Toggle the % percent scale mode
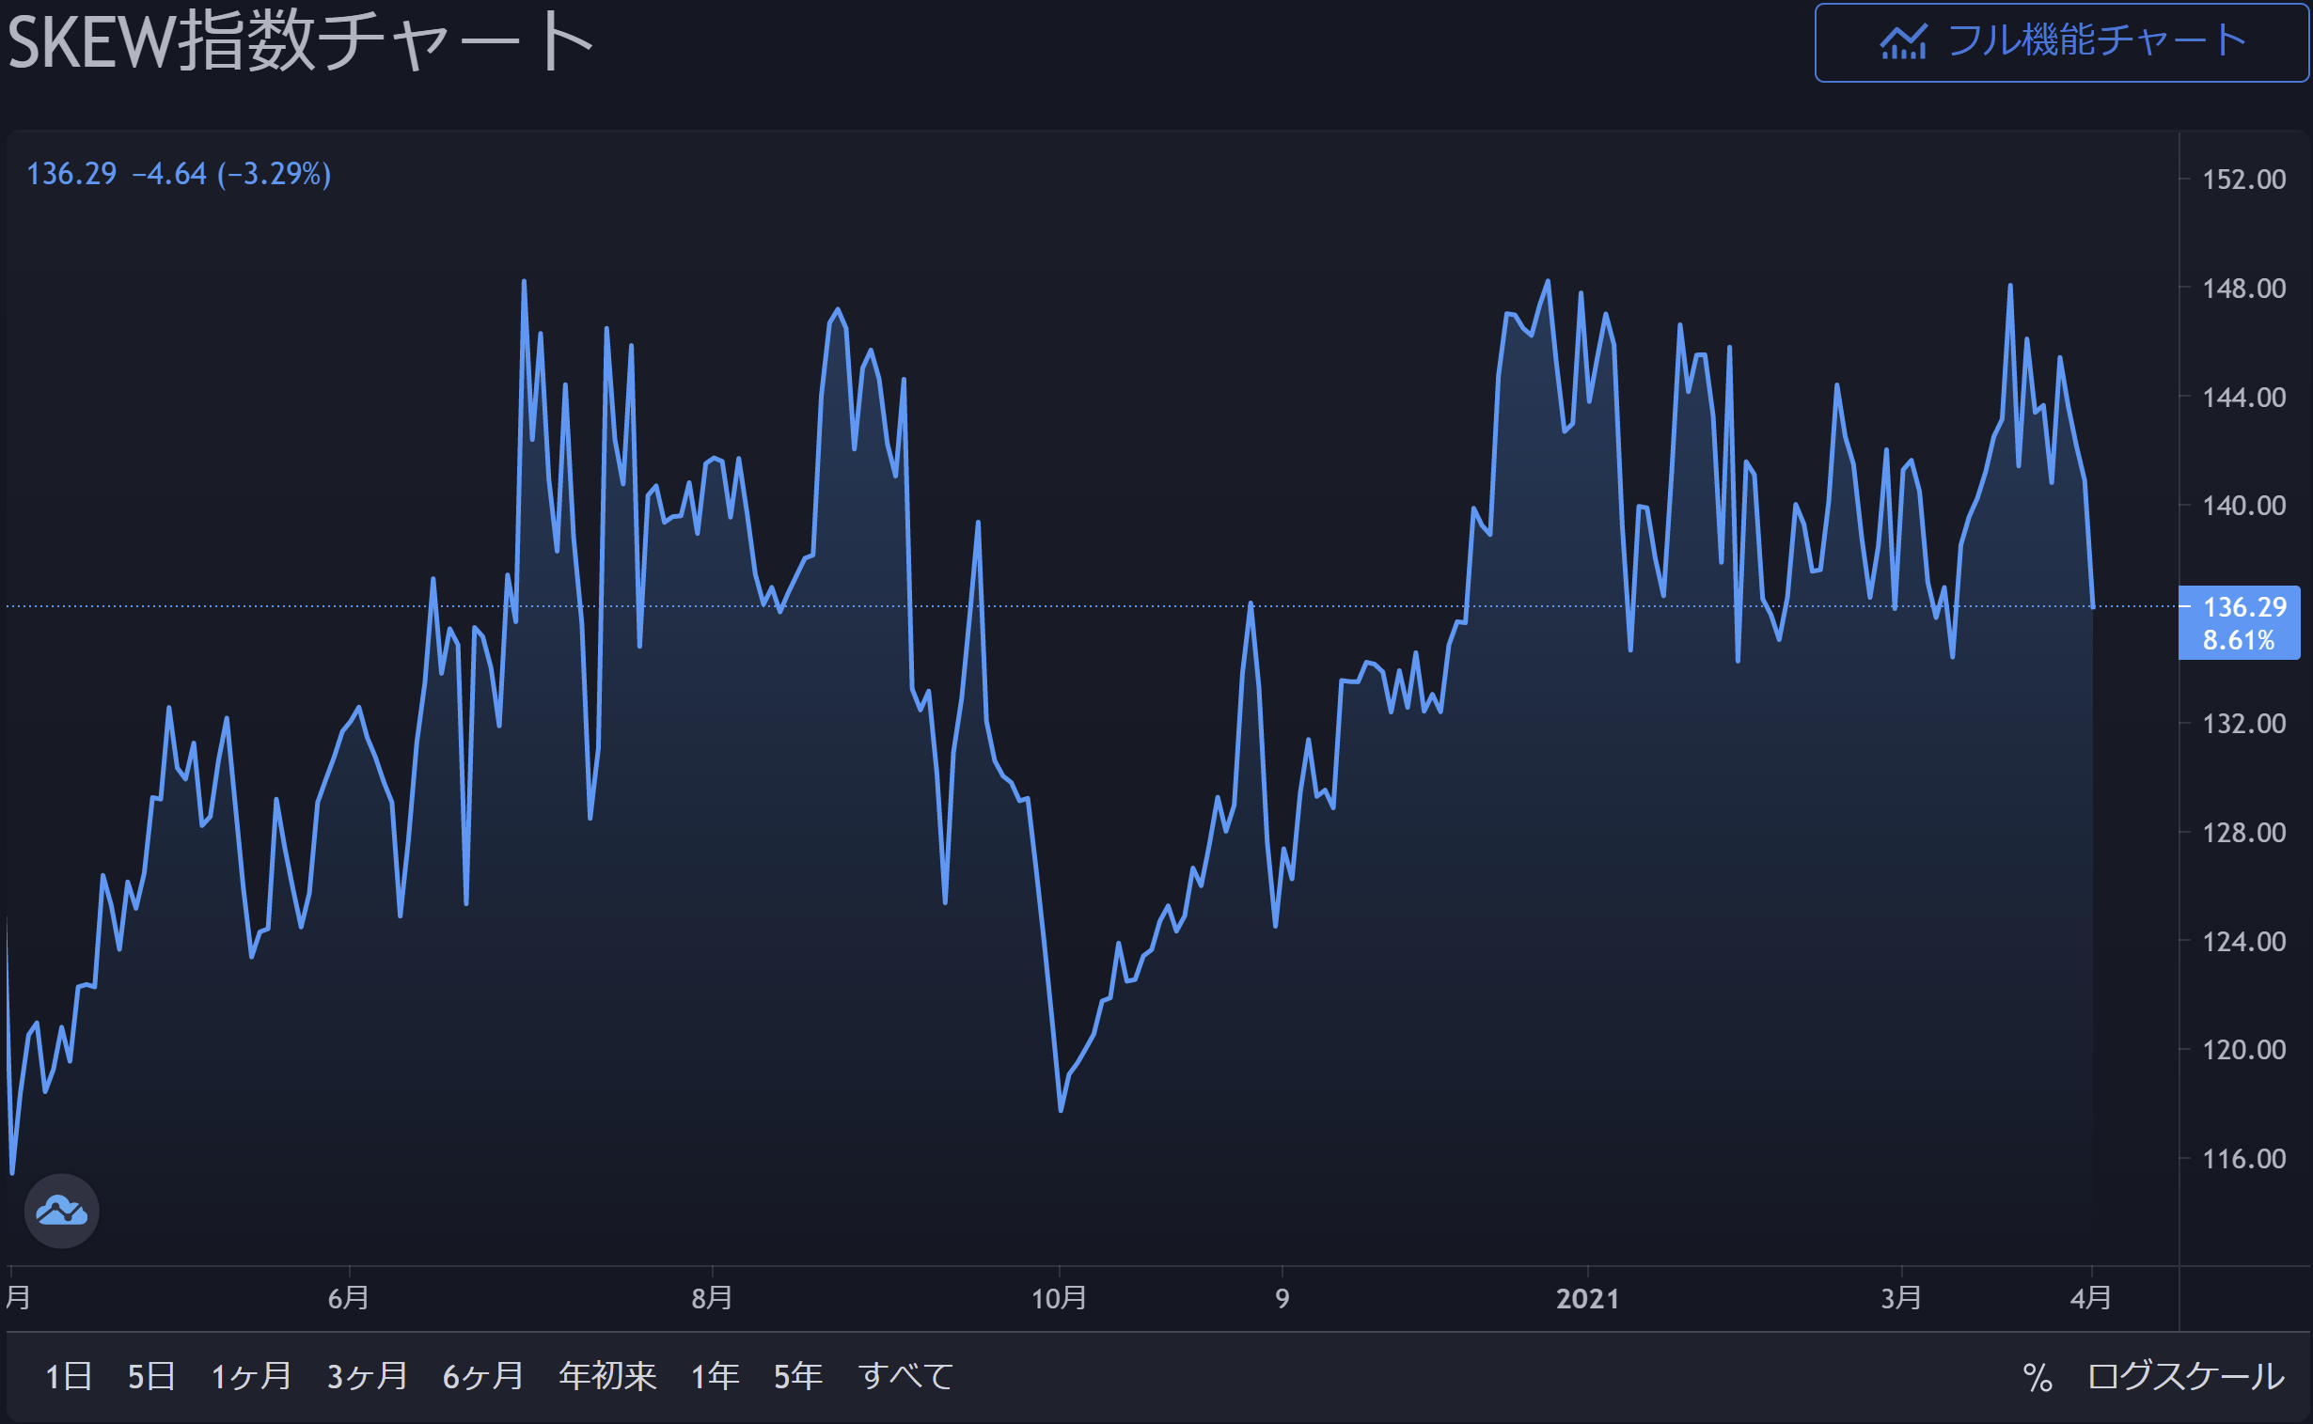Viewport: 2313px width, 1424px height. (2037, 1377)
